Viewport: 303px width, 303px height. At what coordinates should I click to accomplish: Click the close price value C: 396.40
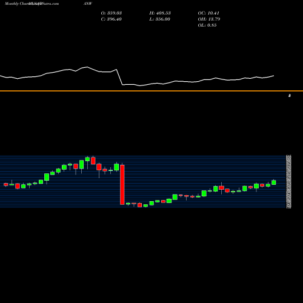point(112,19)
